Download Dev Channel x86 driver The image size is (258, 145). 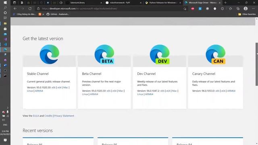(162, 91)
